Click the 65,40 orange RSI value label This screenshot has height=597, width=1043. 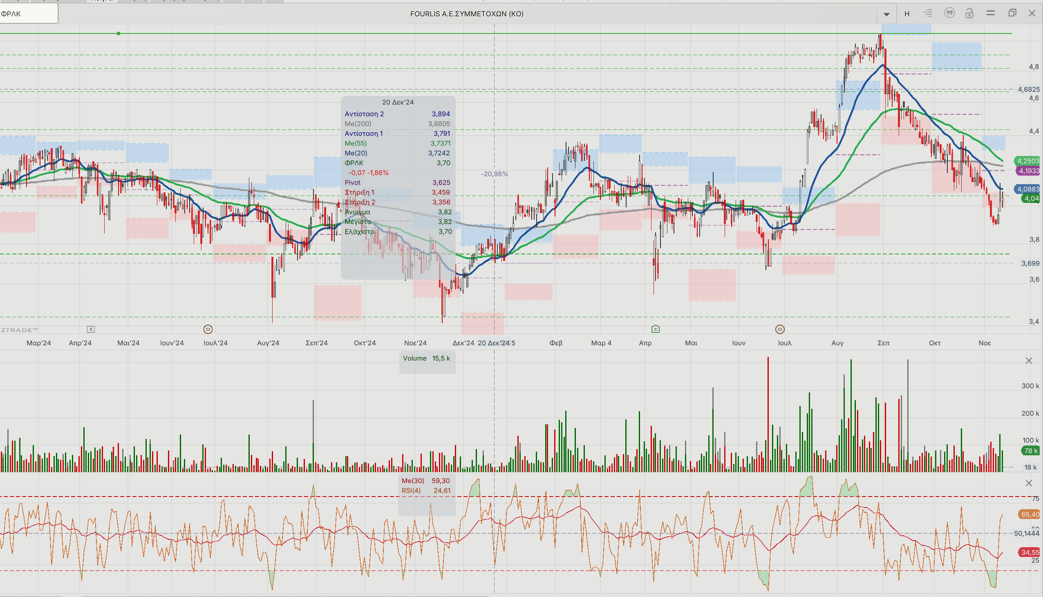[x=1030, y=514]
